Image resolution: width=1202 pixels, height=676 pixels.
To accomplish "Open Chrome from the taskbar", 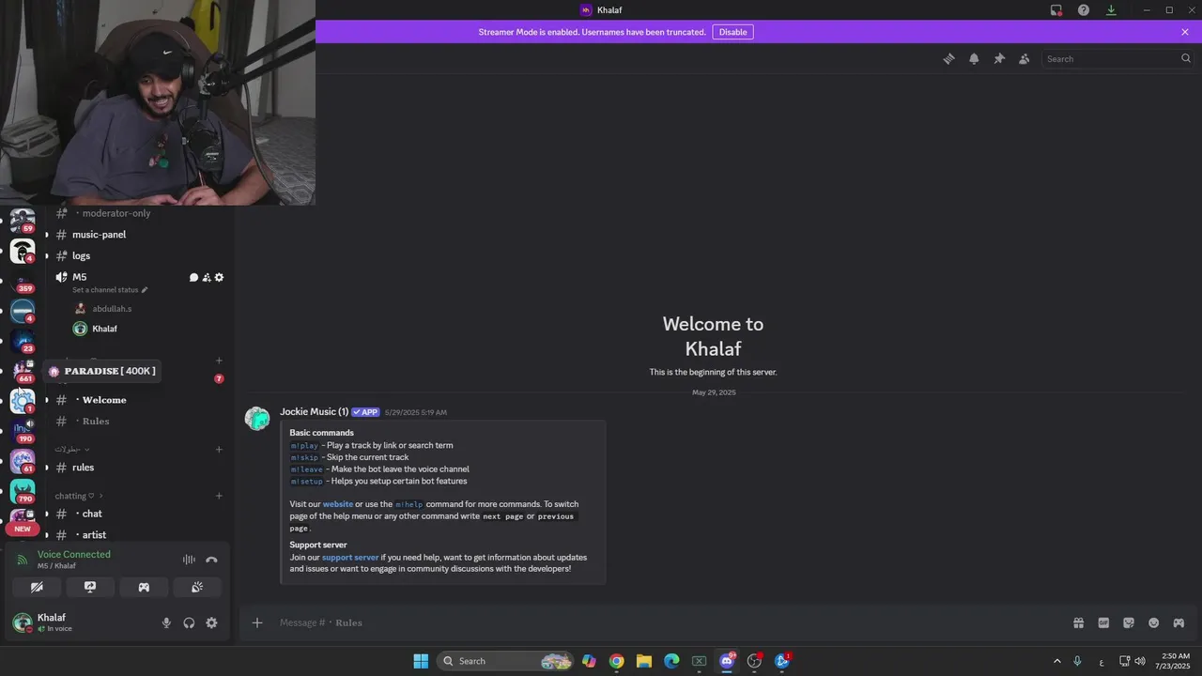I will click(x=616, y=661).
